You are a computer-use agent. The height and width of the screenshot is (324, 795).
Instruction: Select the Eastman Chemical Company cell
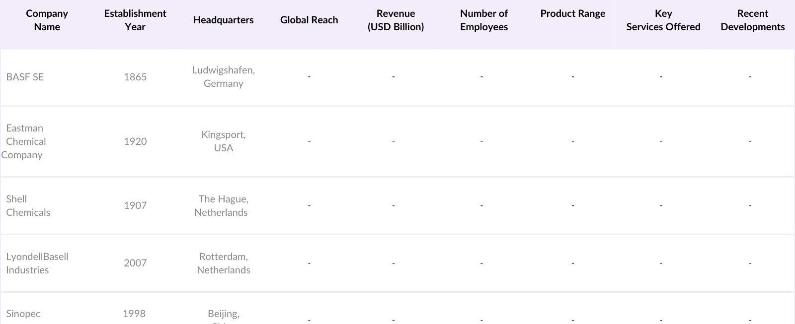(23, 141)
